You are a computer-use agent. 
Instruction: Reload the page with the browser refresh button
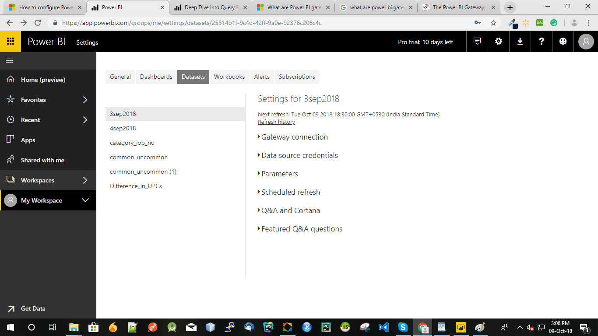click(x=38, y=23)
